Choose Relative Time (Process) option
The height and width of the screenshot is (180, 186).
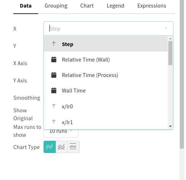pos(106,75)
